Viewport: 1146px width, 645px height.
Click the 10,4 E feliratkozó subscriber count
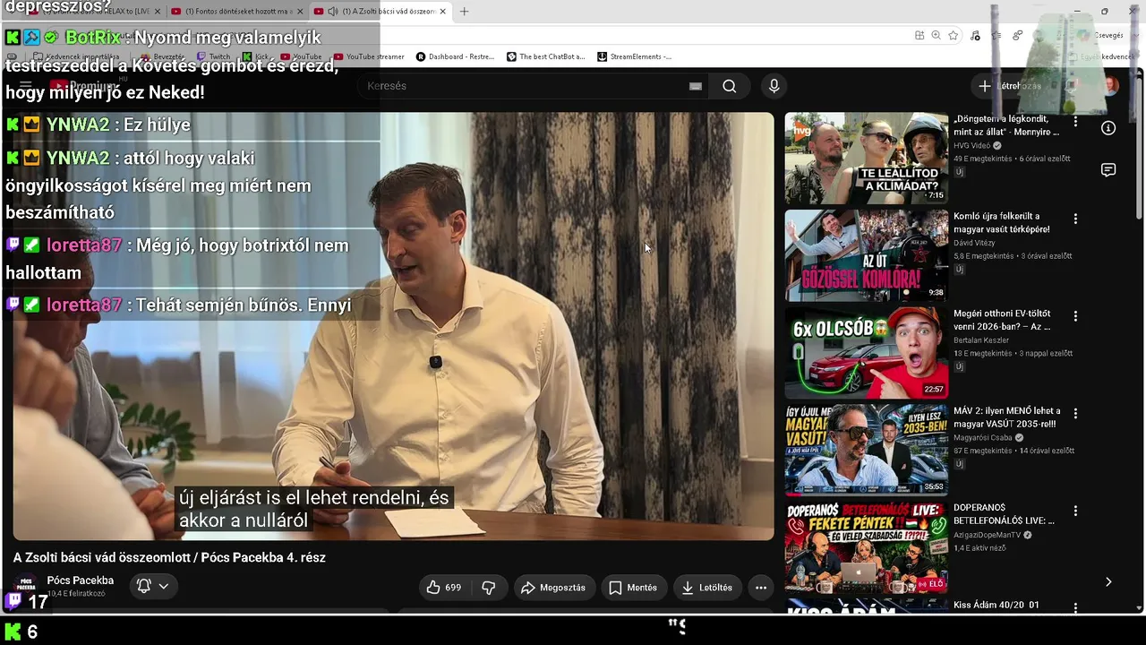coord(76,594)
